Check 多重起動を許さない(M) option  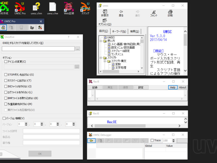click(x=6, y=104)
